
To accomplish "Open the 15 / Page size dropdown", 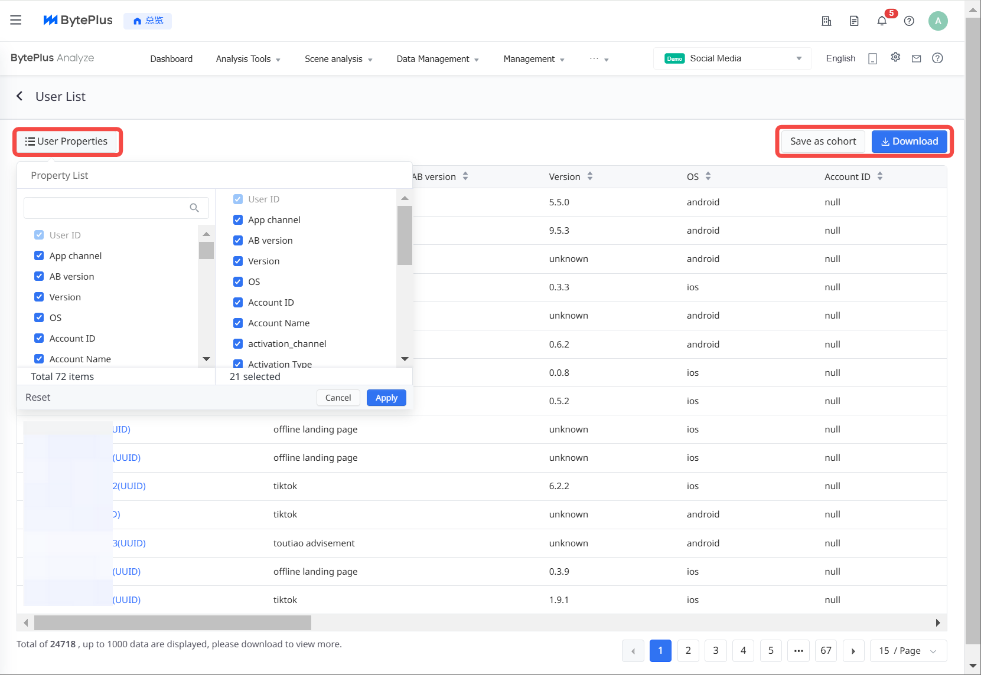I will click(908, 651).
